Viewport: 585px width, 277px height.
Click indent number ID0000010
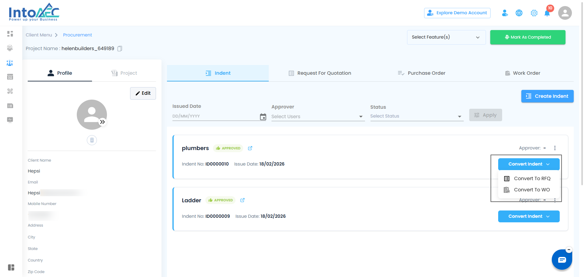coord(217,164)
